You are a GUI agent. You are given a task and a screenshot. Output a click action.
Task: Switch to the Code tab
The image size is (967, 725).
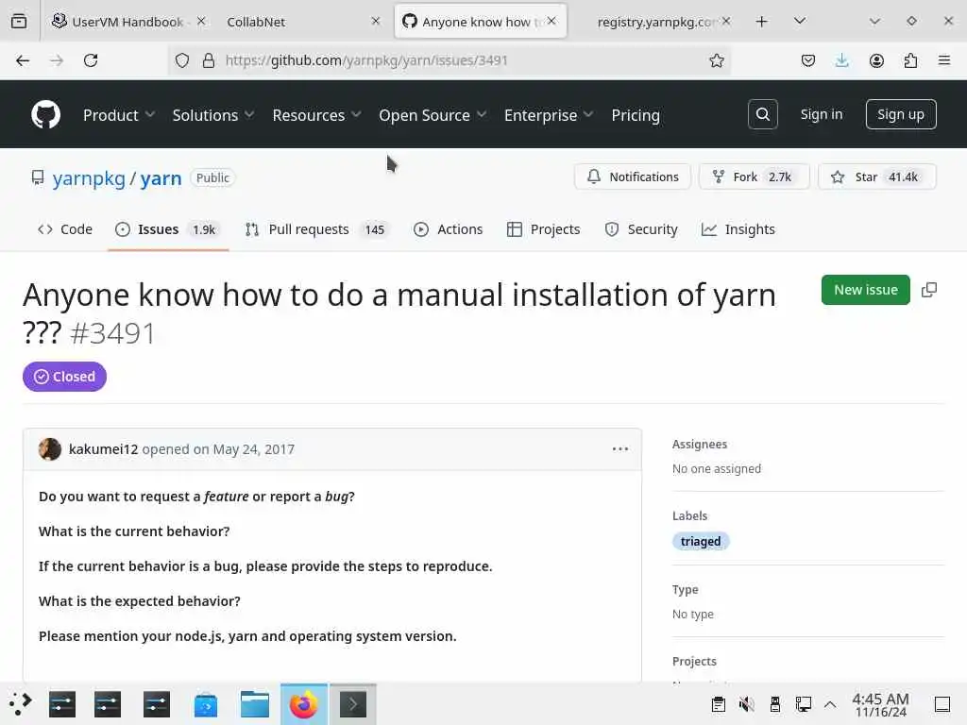pyautogui.click(x=65, y=229)
